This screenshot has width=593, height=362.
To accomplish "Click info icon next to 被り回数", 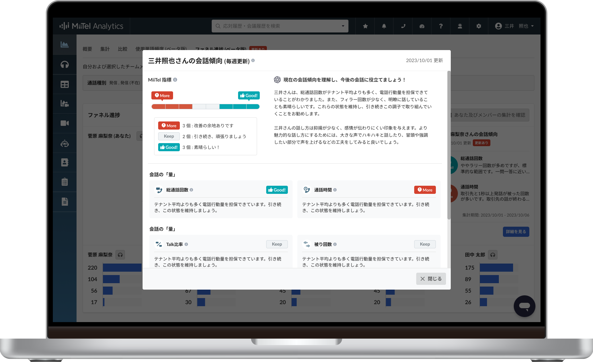I will 335,244.
